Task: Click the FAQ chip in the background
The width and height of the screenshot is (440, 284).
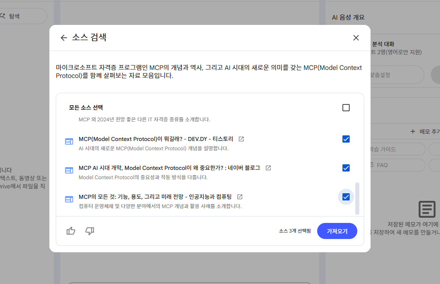Action: tap(397, 165)
